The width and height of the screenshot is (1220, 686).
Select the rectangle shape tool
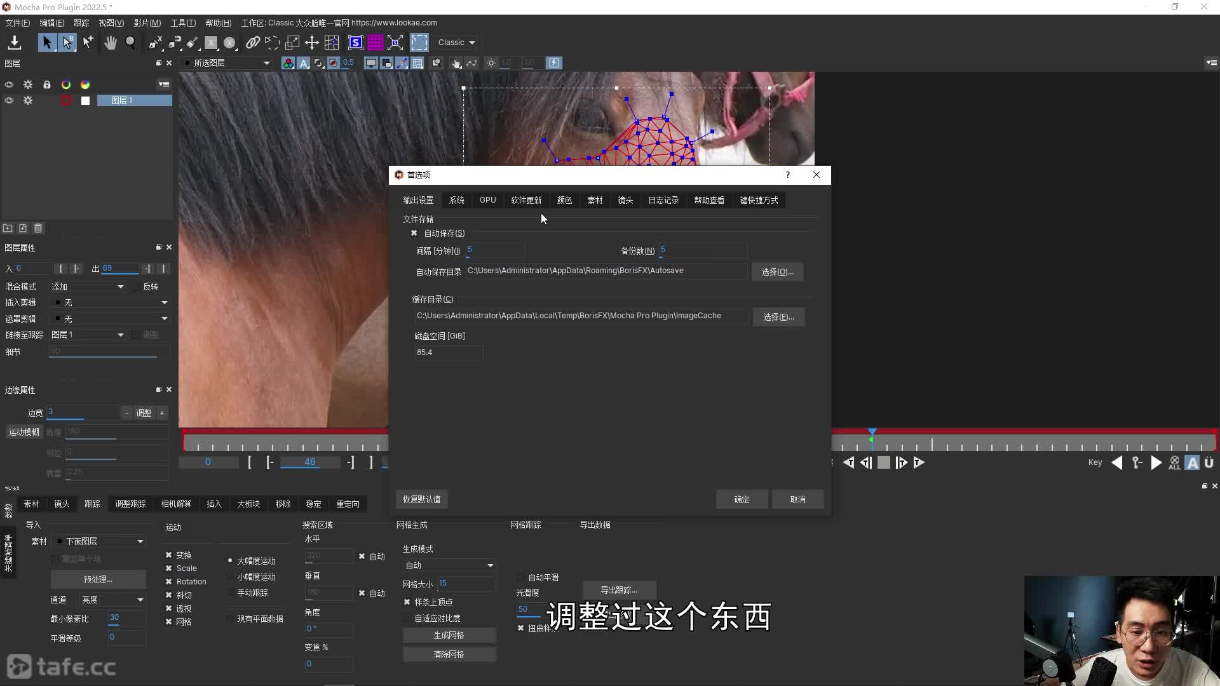[x=211, y=43]
